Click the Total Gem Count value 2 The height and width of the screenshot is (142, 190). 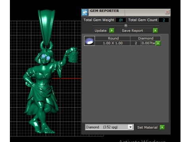164,20
